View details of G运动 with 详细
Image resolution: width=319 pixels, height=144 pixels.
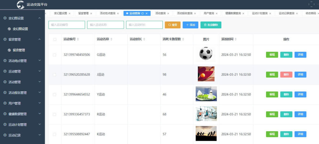[301, 55]
